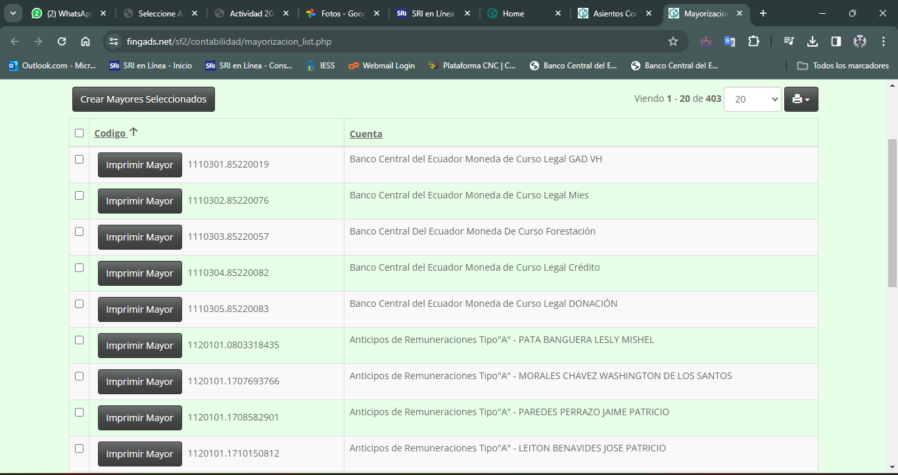Viewport: 898px width, 475px height.
Task: Check the box for account 1110301.85220019
Action: coord(80,159)
